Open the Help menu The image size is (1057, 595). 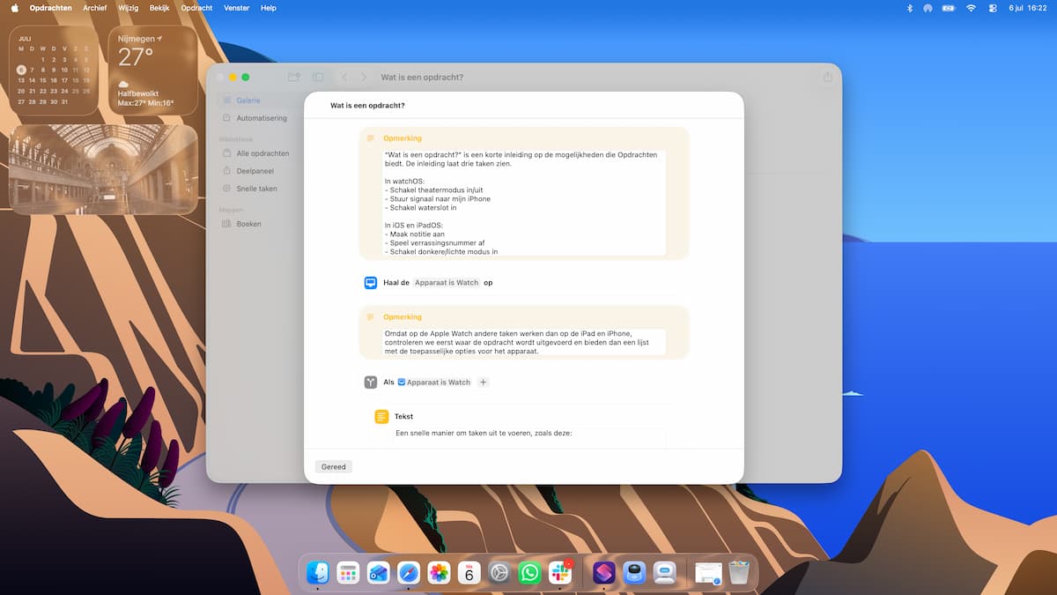(x=269, y=8)
